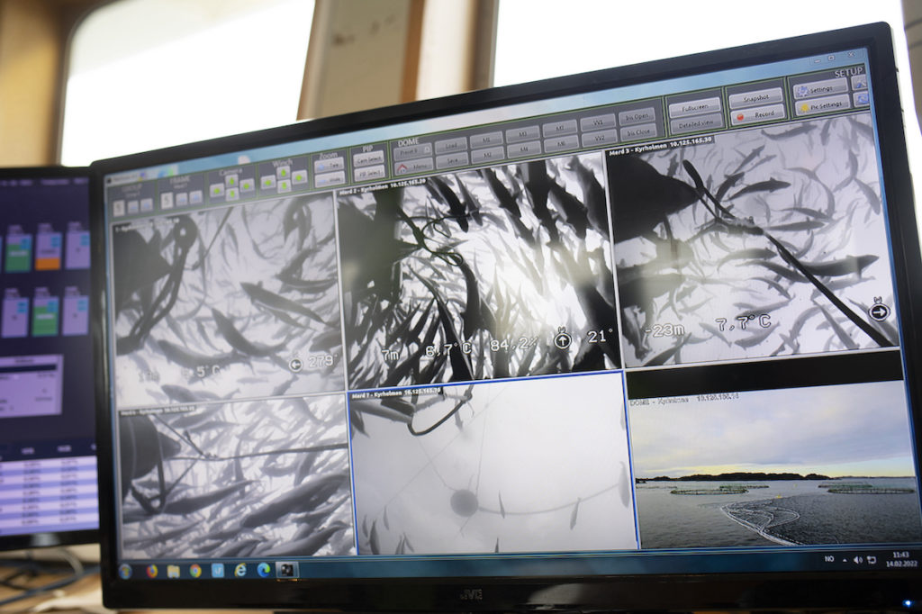Viewport: 922px width, 614px height.
Task: Click the winch right arrow button
Action: [299, 177]
